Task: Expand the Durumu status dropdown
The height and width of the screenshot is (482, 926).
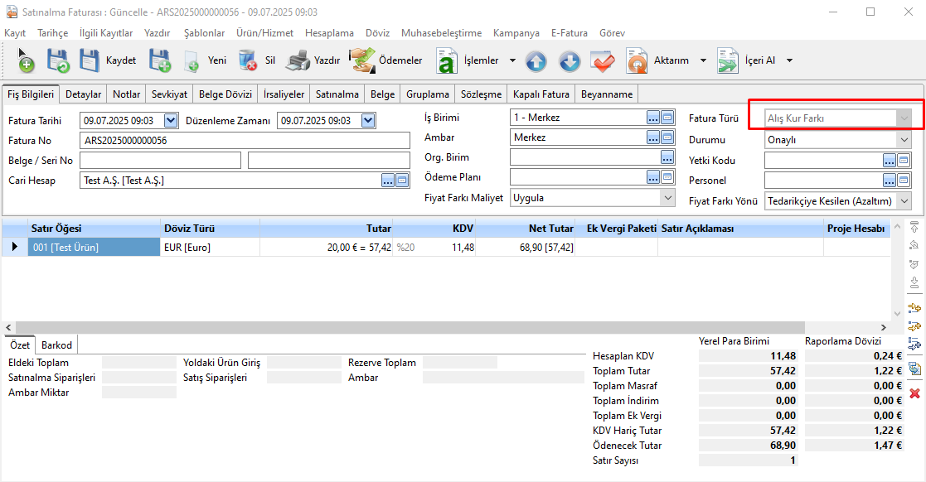Action: click(904, 140)
